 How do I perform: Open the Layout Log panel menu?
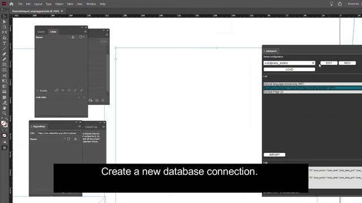(x=104, y=127)
